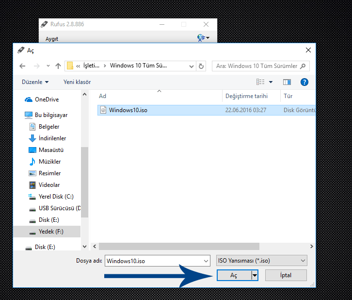Open Videolar folder in sidebar
This screenshot has width=352, height=300.
tap(45, 185)
